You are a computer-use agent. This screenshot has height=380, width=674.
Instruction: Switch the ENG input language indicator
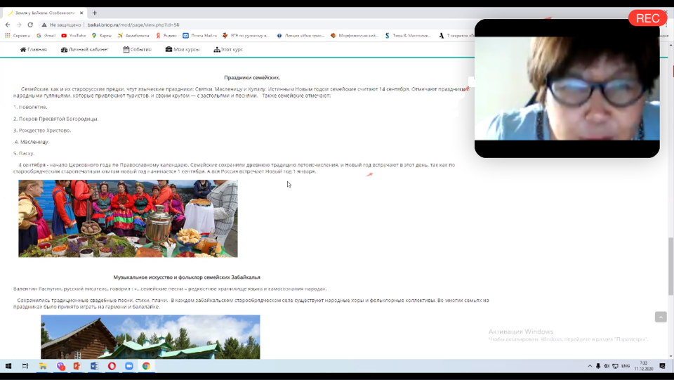click(x=626, y=366)
